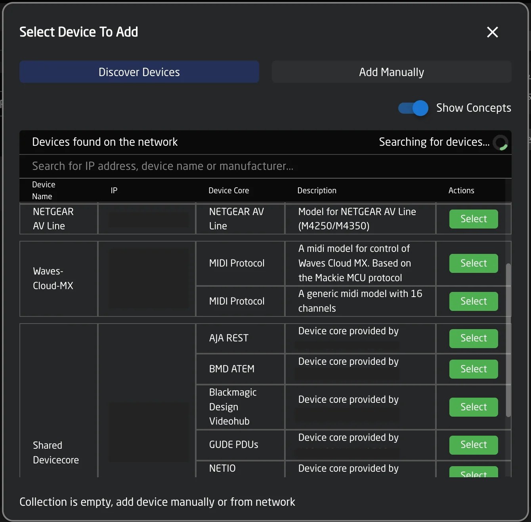The image size is (531, 522).
Task: Click the Device Name column header
Action: tap(44, 191)
